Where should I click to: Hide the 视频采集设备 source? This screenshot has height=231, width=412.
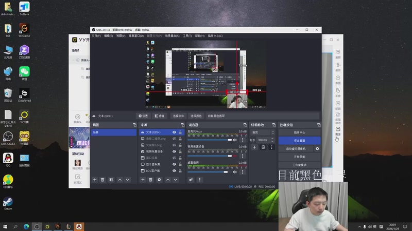[174, 151]
